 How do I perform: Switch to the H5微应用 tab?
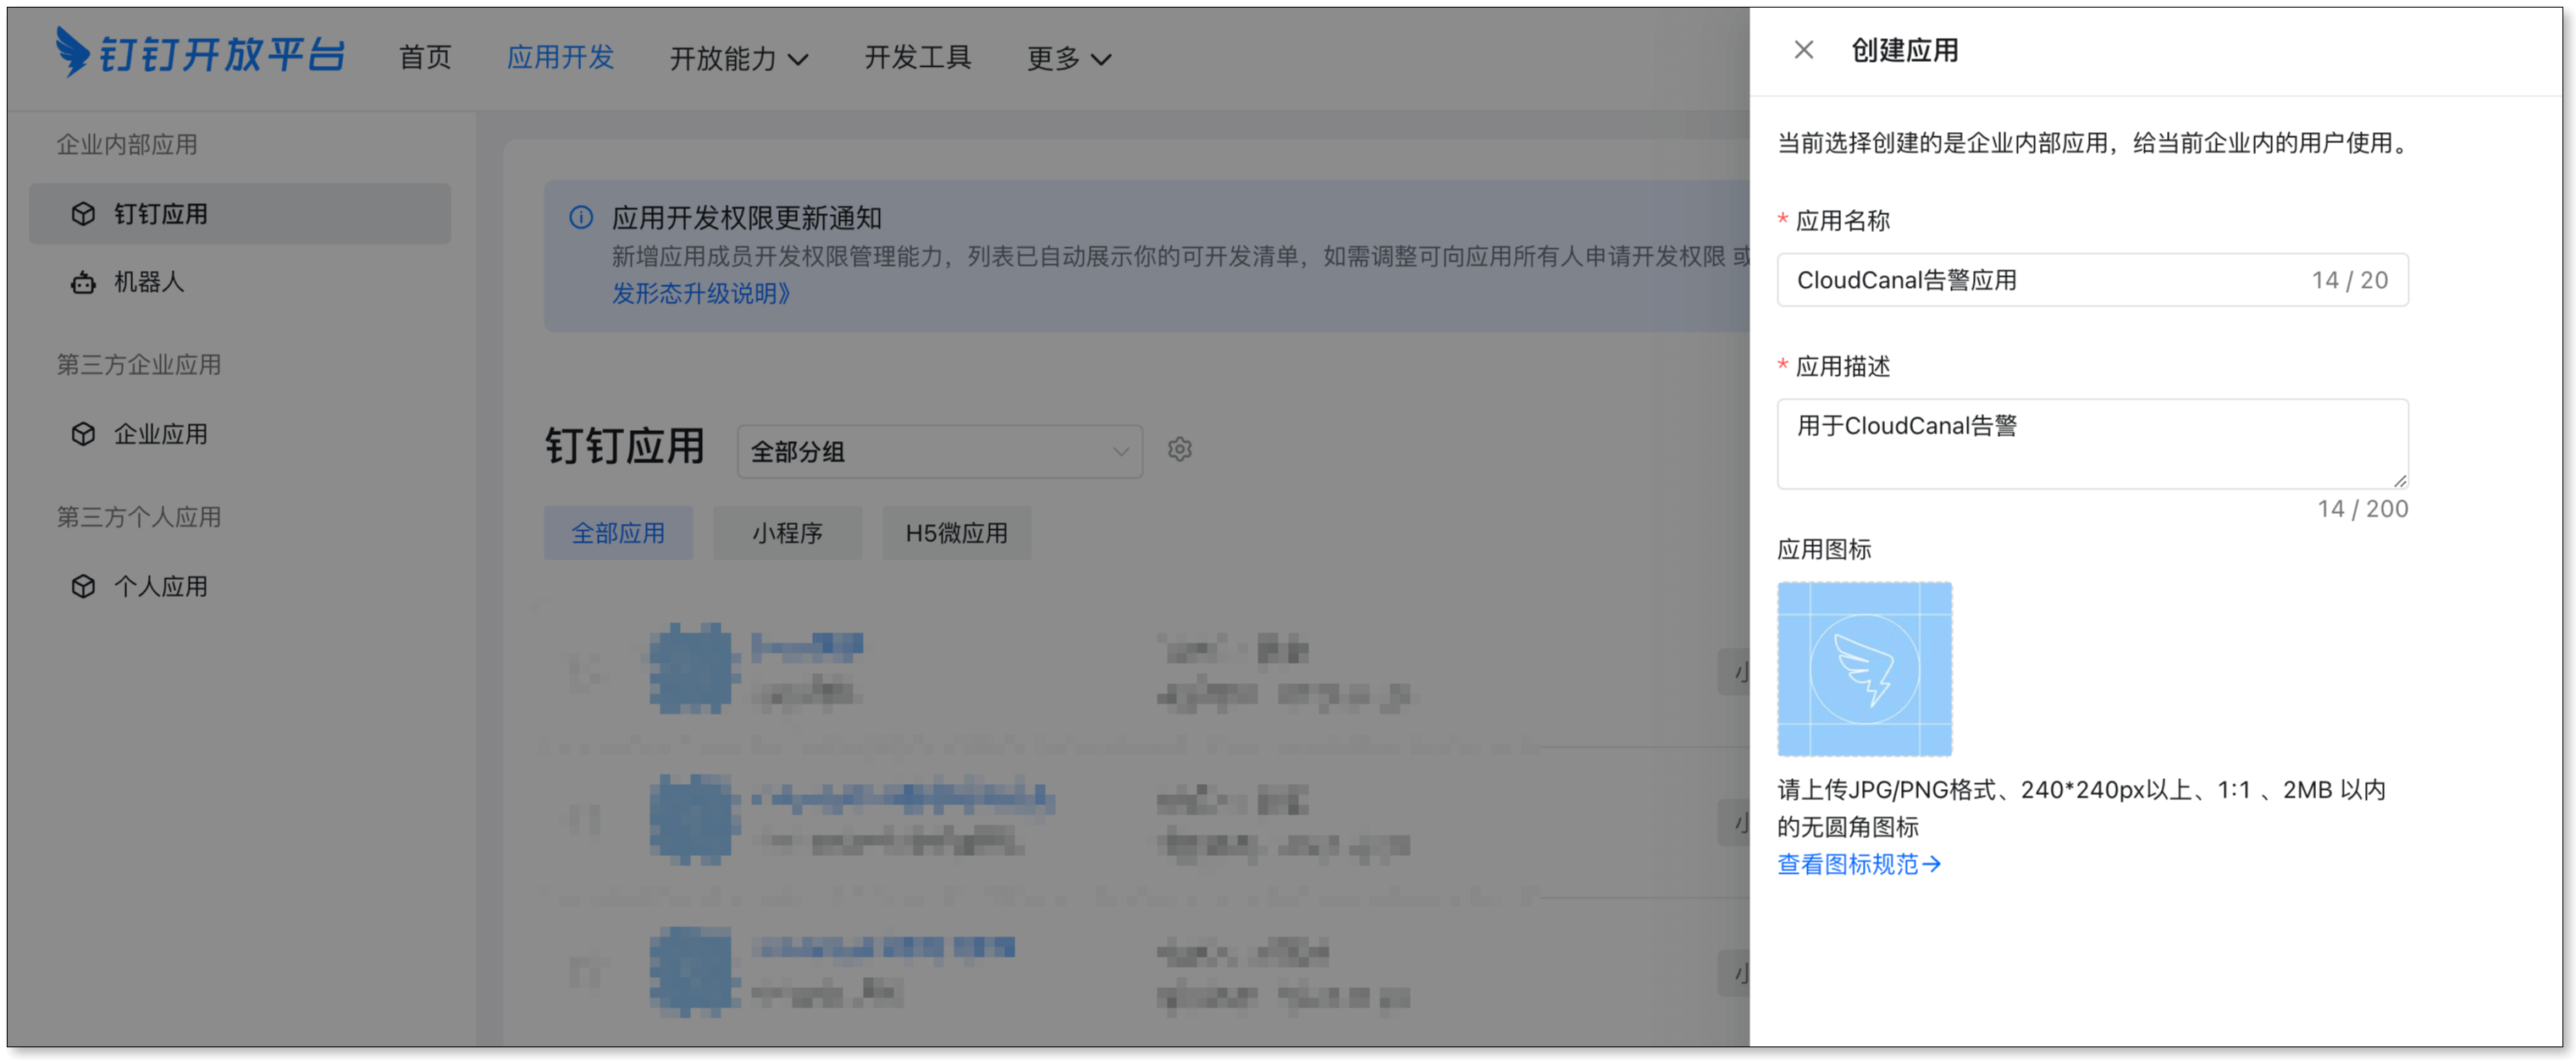point(956,534)
